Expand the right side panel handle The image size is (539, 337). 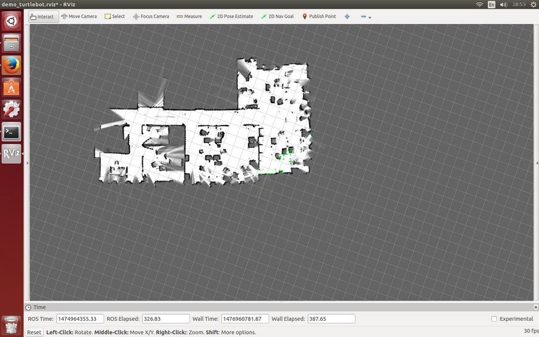pos(537,163)
